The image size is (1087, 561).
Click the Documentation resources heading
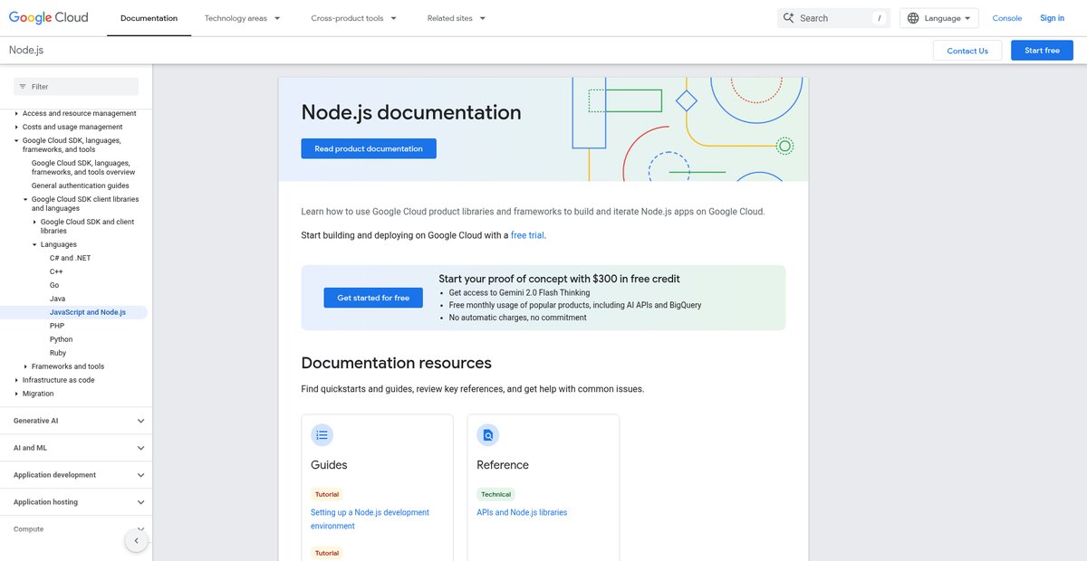click(396, 363)
